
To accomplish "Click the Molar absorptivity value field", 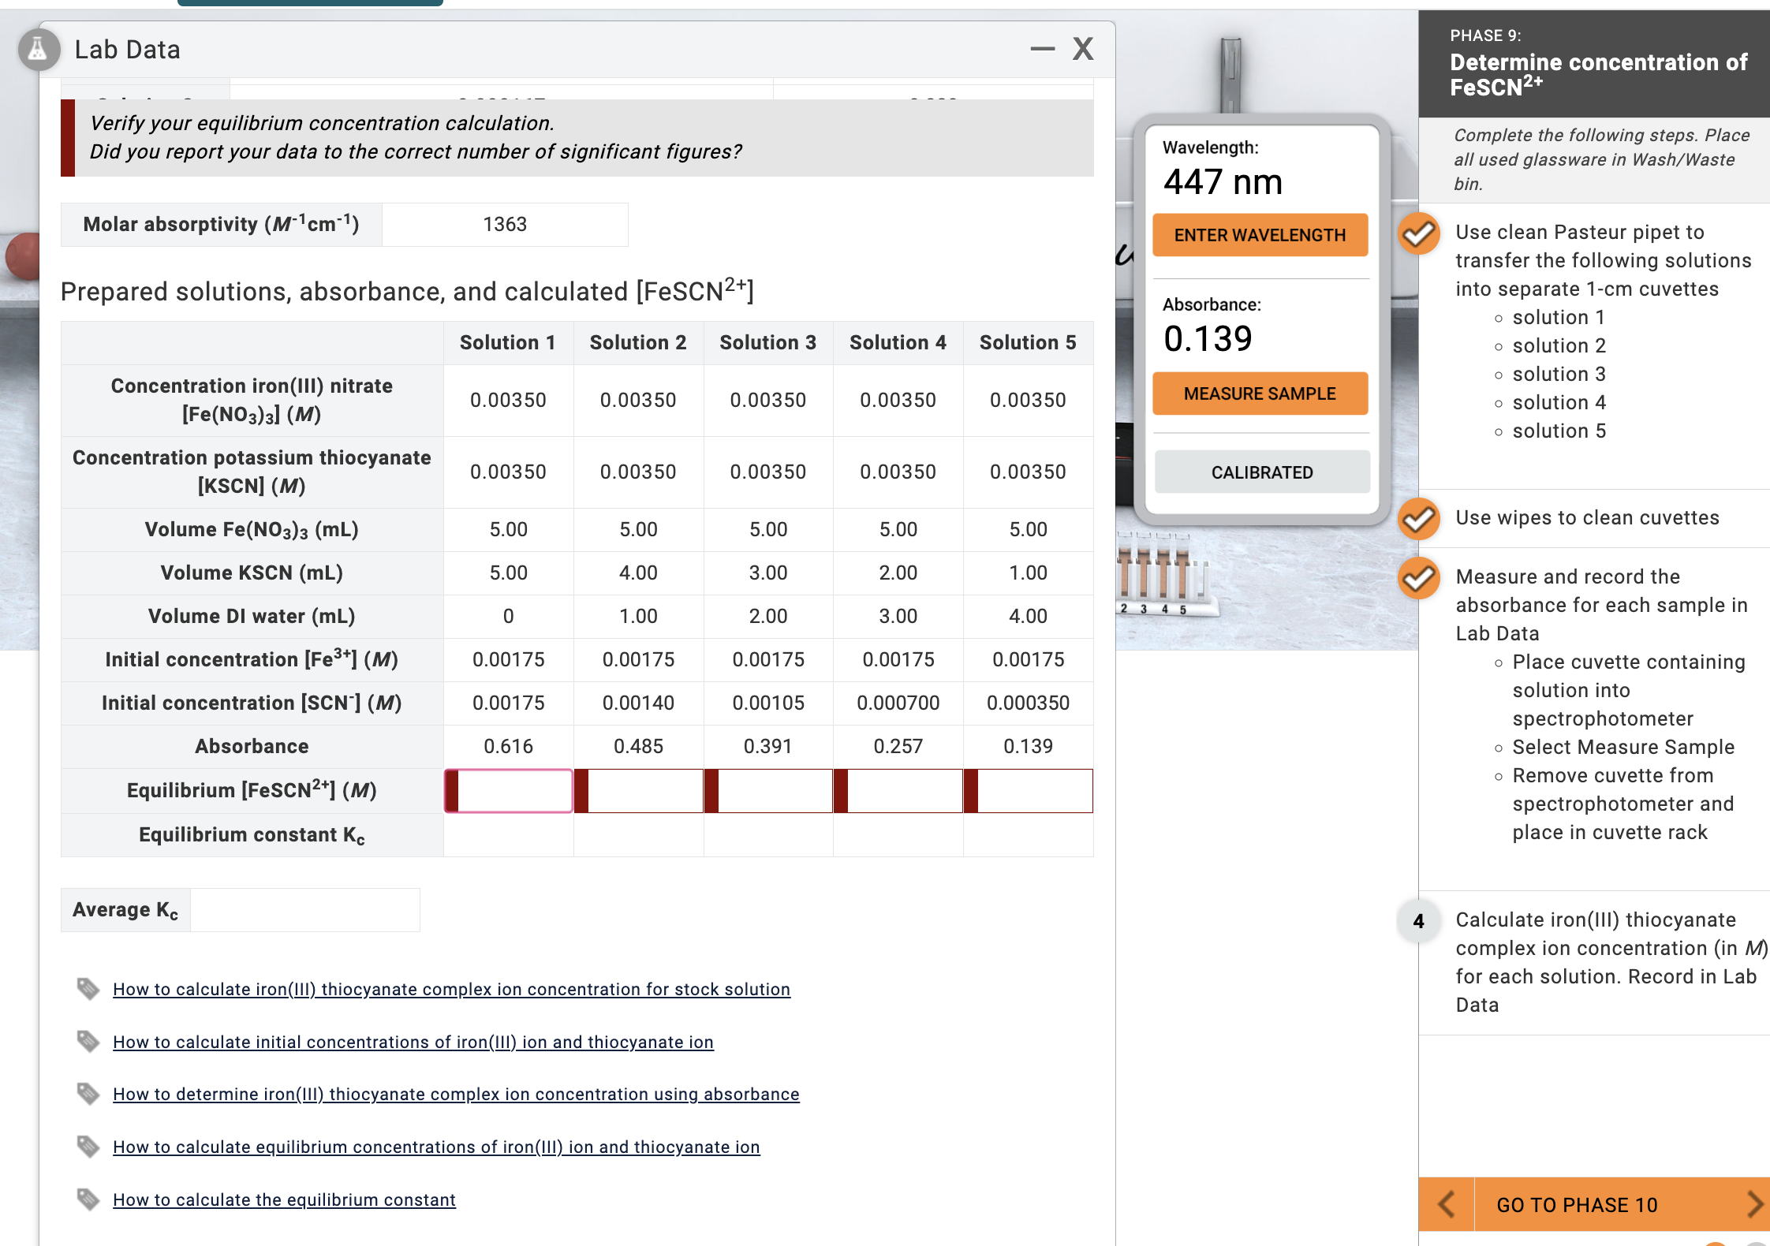I will (505, 224).
